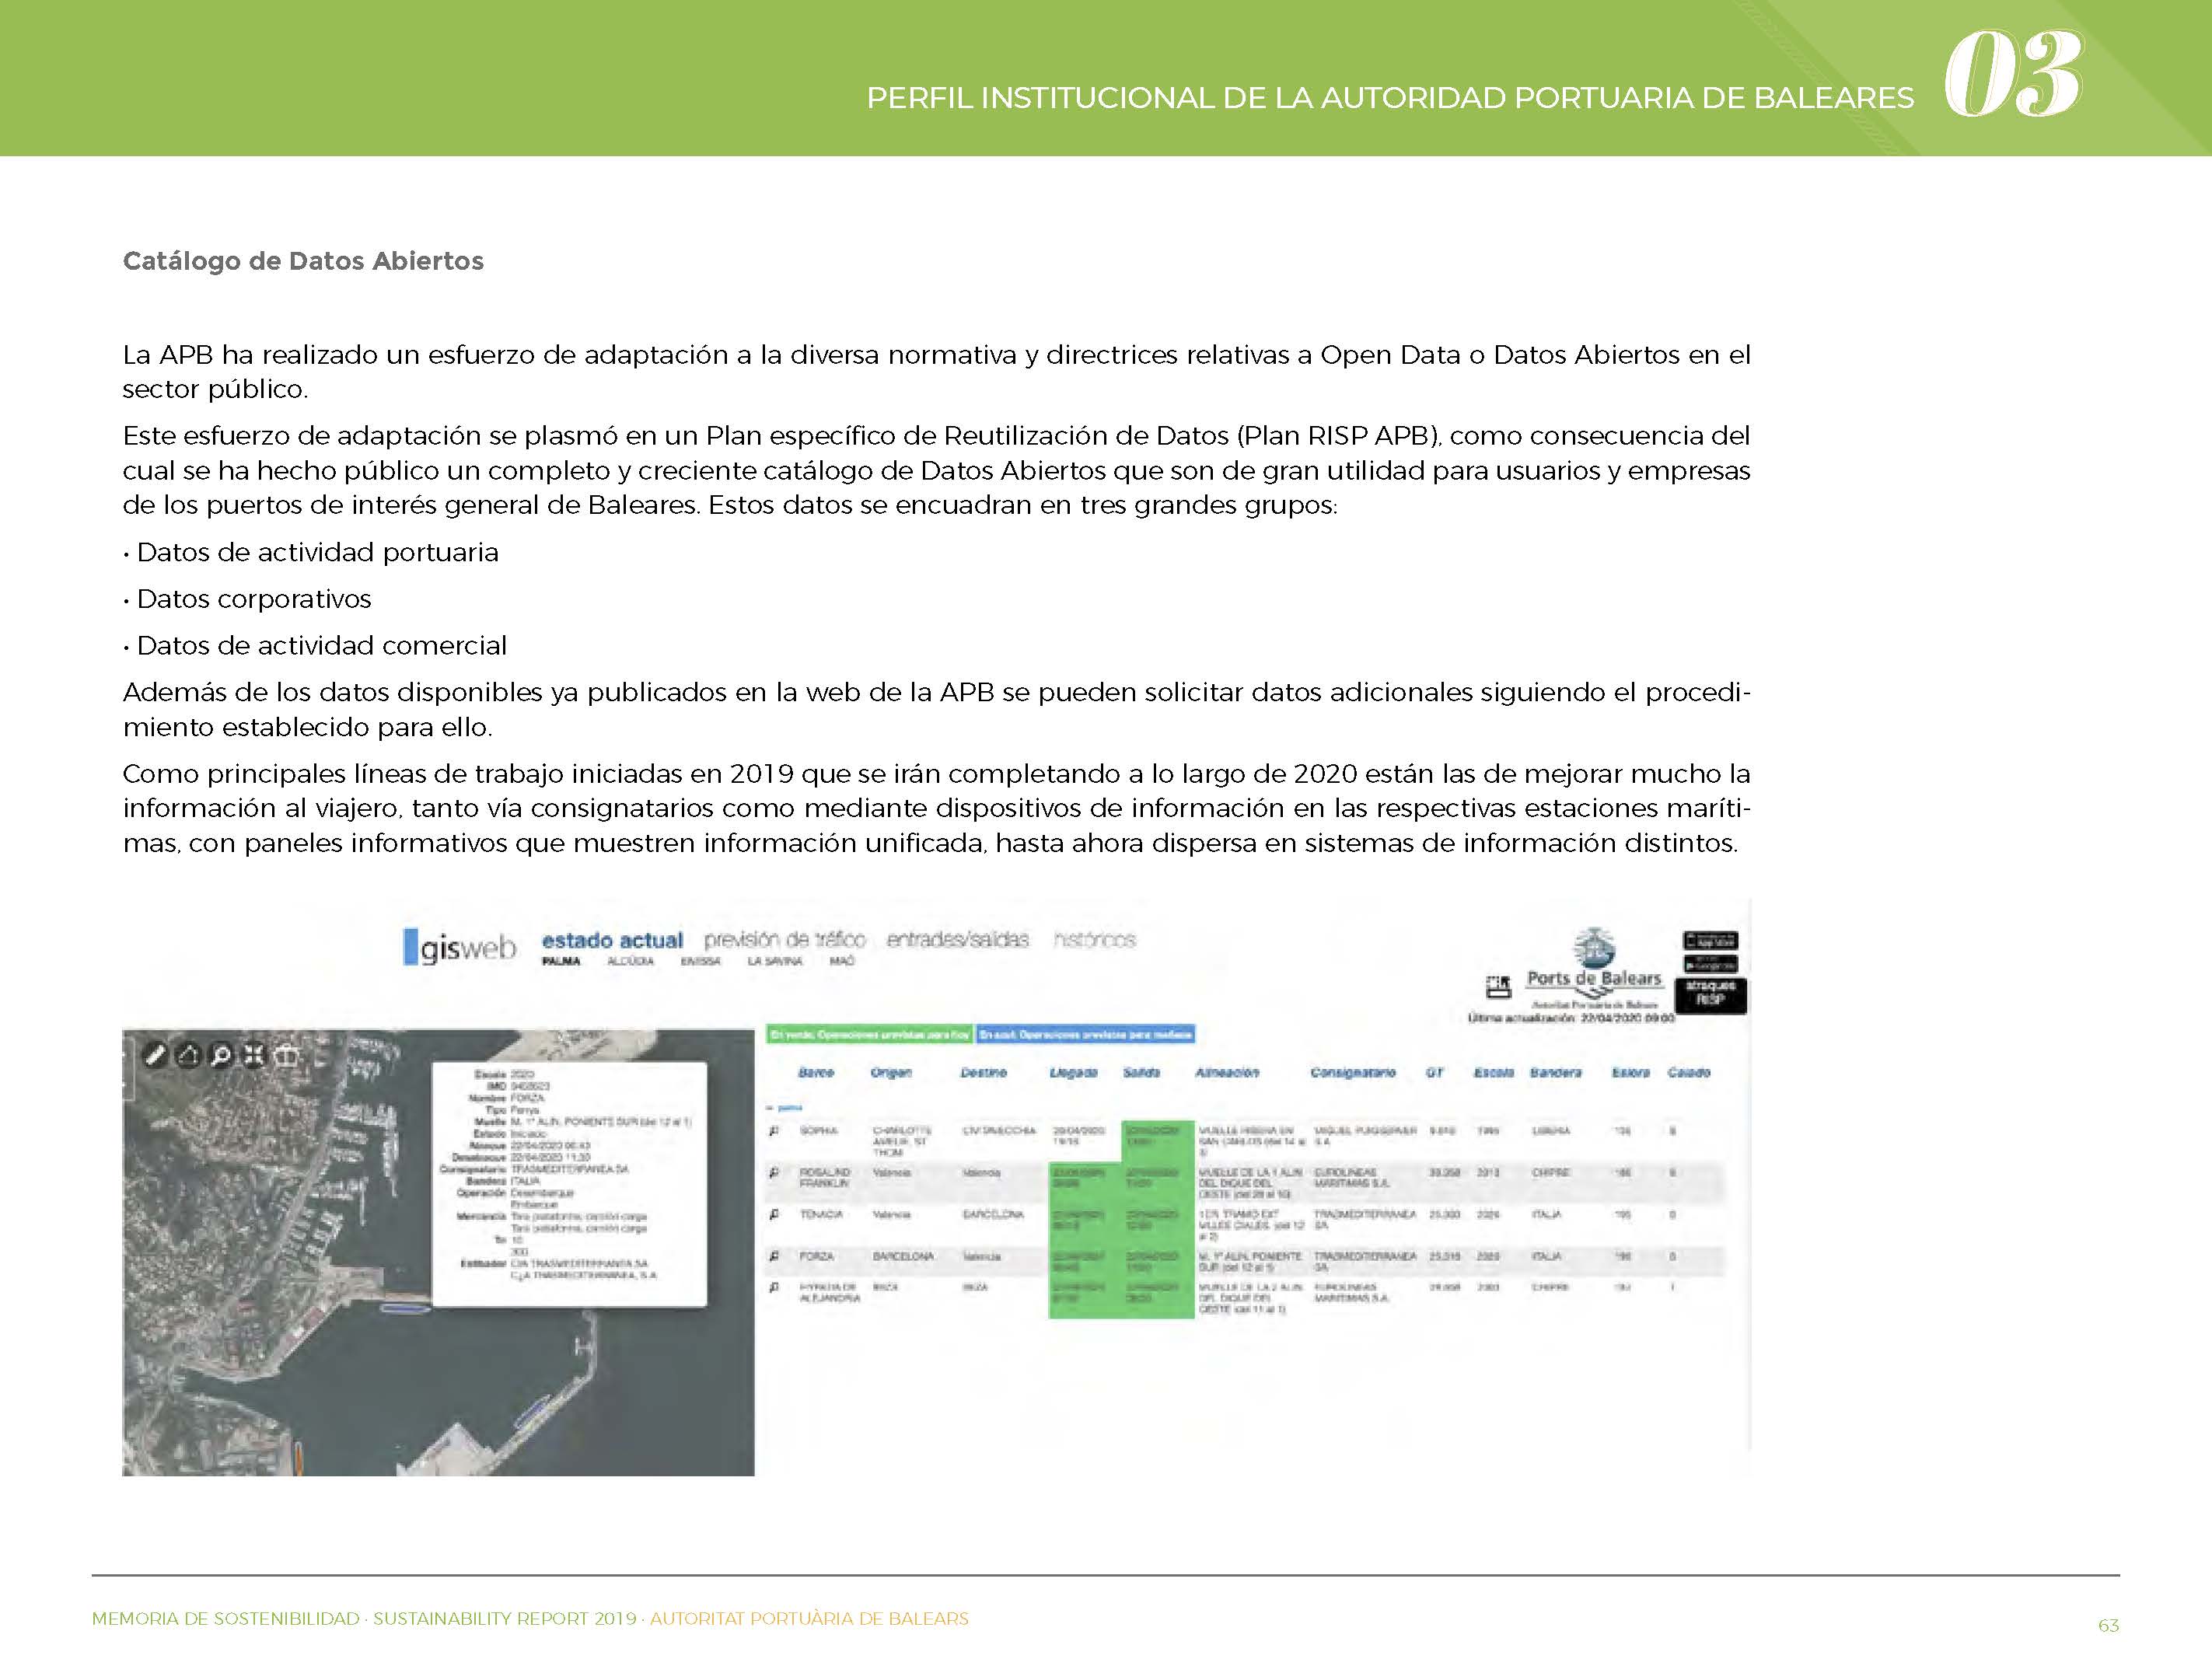Locate SOPHIA vessel using its row icon
The width and height of the screenshot is (2212, 1659).
point(774,1131)
